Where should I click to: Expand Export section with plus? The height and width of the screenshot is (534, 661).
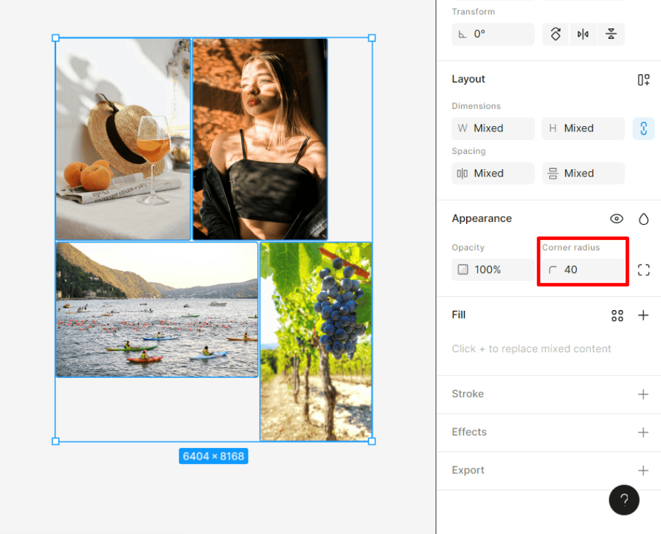643,471
